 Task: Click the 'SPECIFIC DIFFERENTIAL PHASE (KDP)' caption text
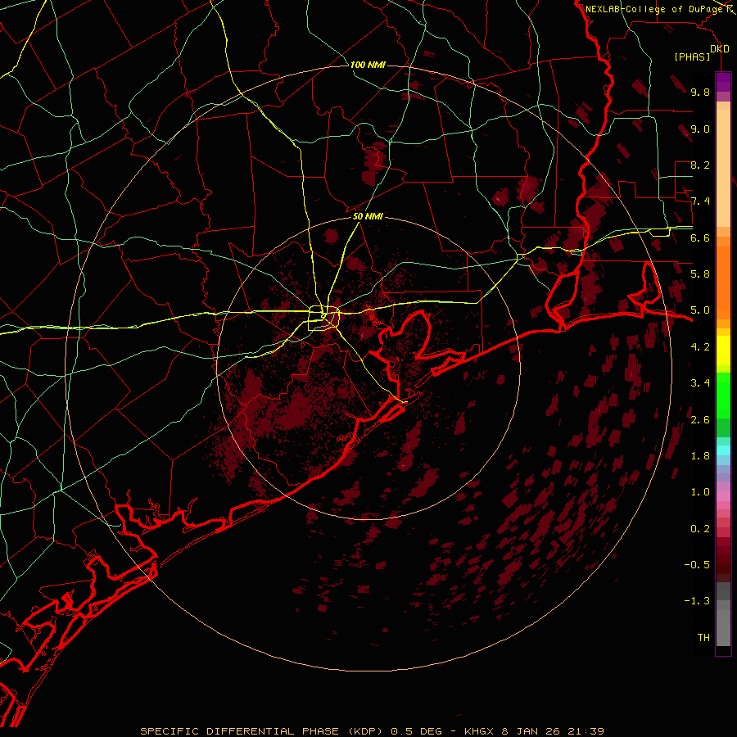[x=263, y=731]
